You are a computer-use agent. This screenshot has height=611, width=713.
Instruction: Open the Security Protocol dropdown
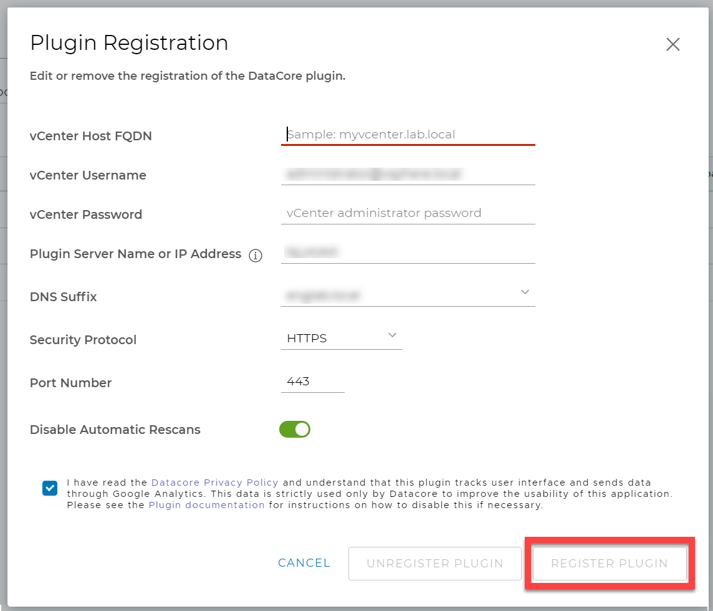click(341, 339)
